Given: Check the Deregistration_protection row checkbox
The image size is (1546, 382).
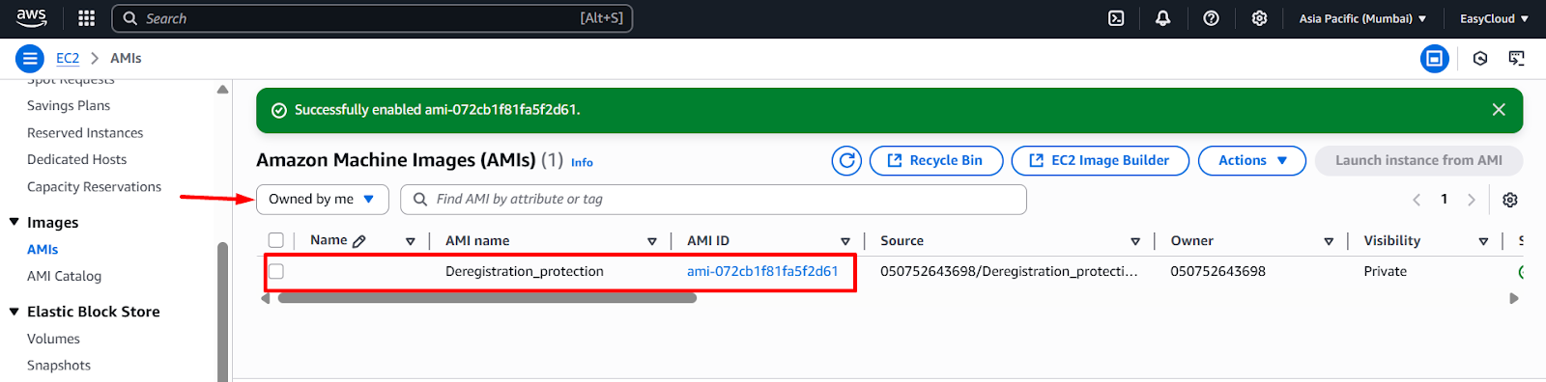Looking at the screenshot, I should click(276, 271).
